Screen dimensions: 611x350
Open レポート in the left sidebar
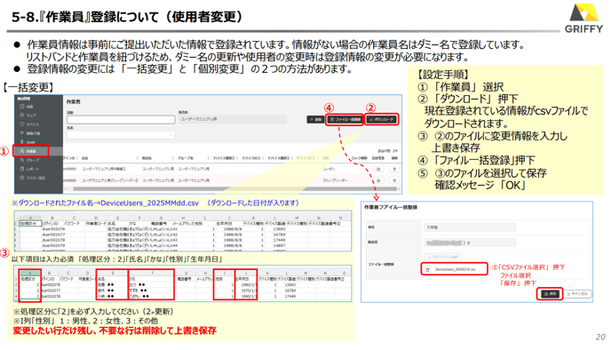pos(30,169)
